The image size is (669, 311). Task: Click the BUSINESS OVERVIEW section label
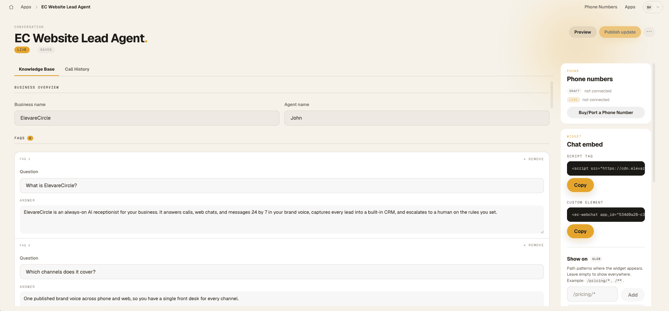coord(37,87)
